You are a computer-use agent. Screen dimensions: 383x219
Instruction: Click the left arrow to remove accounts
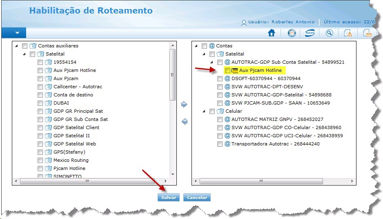(x=185, y=121)
